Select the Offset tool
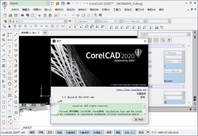 click(3, 60)
